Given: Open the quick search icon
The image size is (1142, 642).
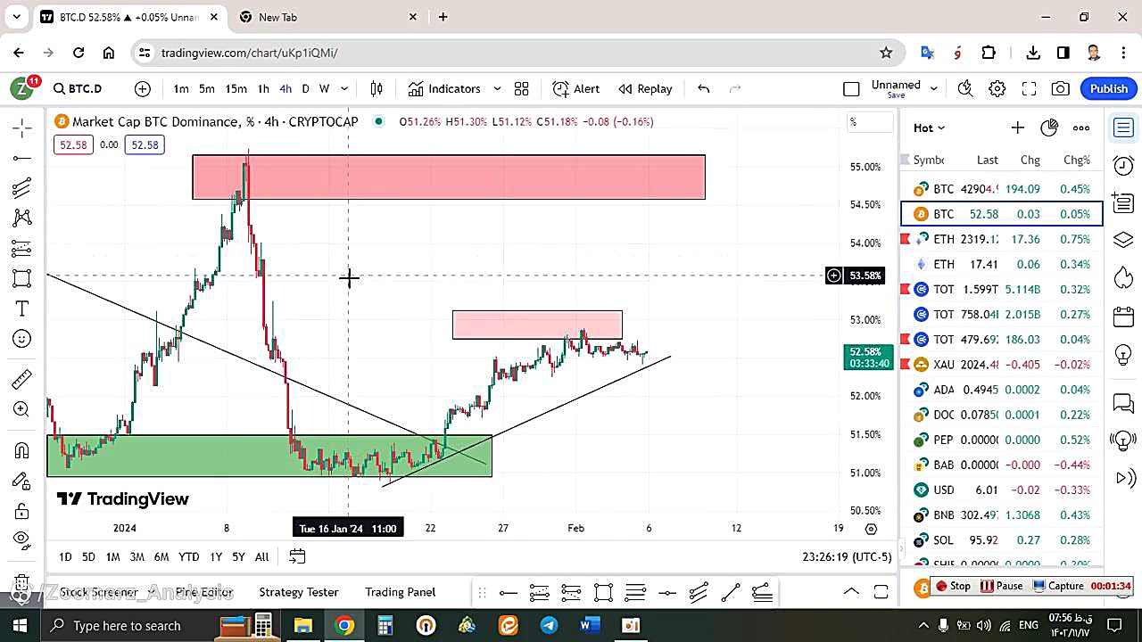Looking at the screenshot, I should (x=965, y=88).
